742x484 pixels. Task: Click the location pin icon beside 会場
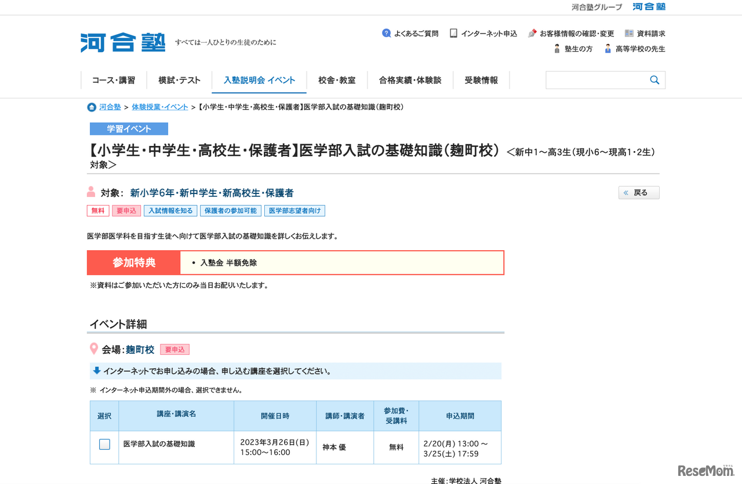(94, 349)
